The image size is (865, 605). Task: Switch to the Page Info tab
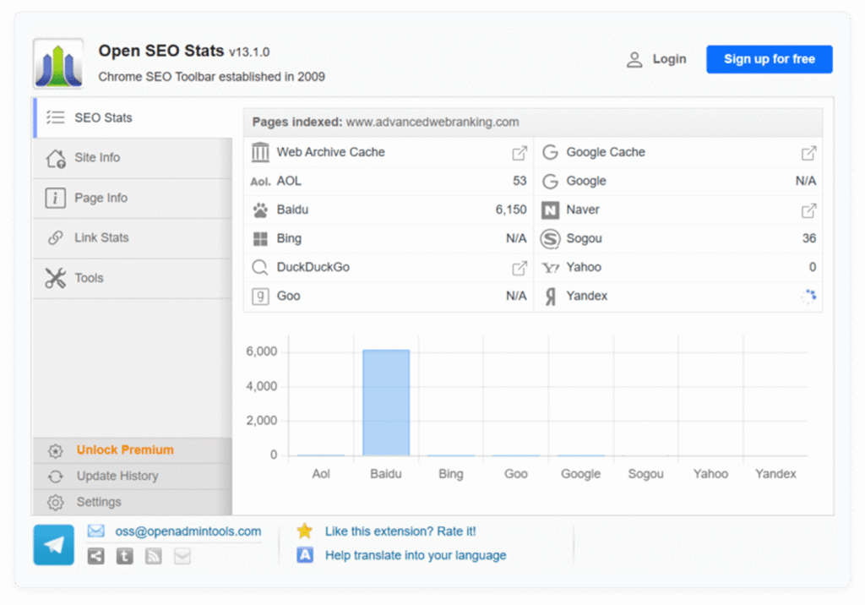[133, 198]
